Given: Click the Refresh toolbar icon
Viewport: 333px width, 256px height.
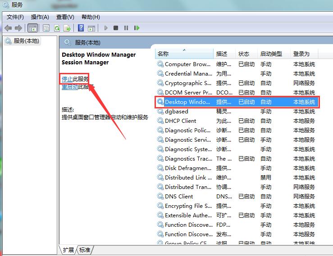Looking at the screenshot, I should 57,28.
